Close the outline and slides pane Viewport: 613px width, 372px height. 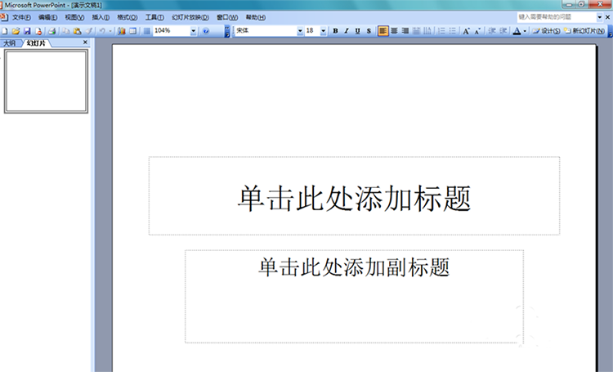[85, 43]
